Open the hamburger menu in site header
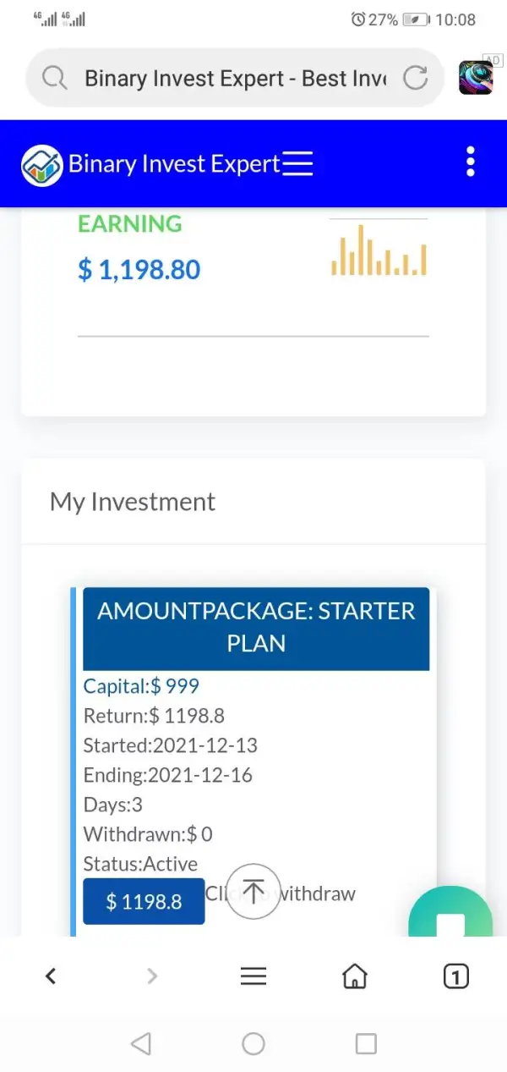 click(297, 163)
